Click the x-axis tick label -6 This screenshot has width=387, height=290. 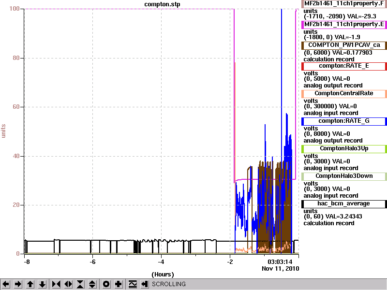[x=92, y=262]
